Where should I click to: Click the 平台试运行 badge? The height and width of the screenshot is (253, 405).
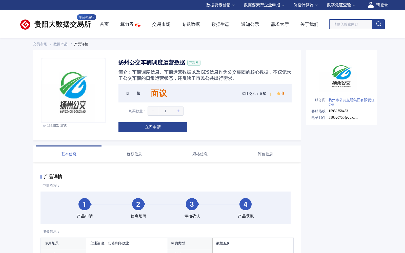(x=87, y=17)
